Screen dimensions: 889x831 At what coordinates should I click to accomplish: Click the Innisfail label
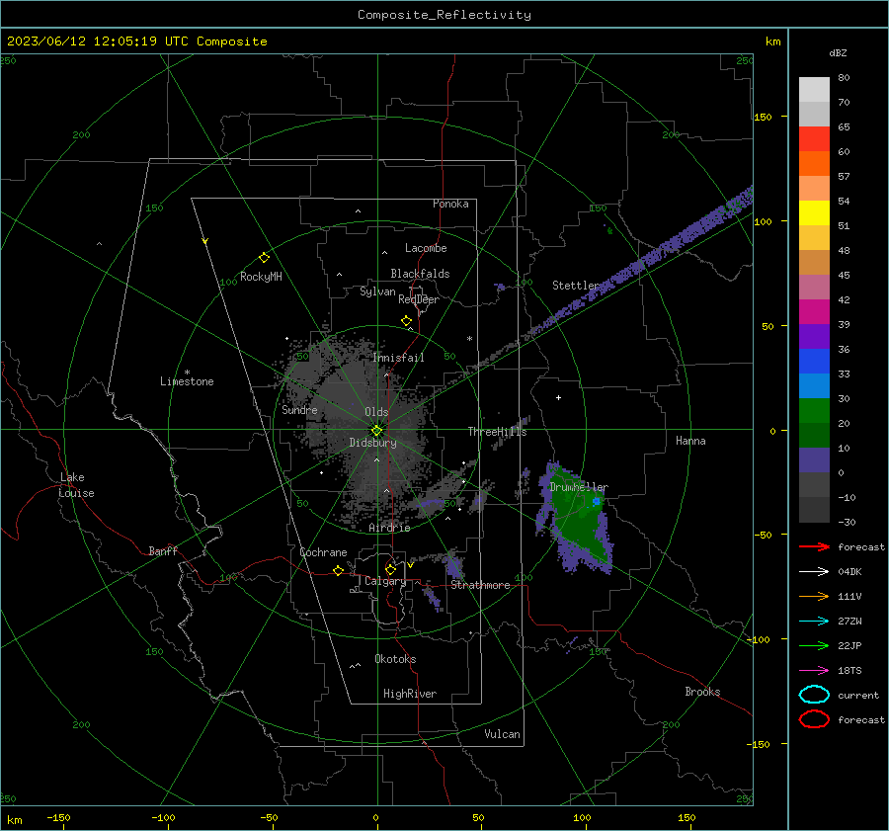(398, 358)
